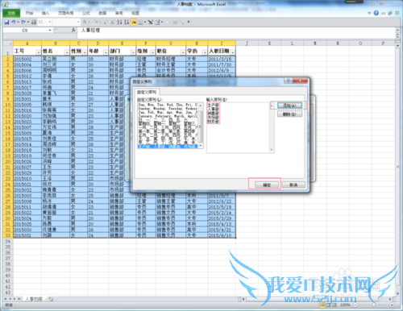The image size is (403, 311).
Task: Click the Print preview printer icon
Action: click(x=34, y=22)
